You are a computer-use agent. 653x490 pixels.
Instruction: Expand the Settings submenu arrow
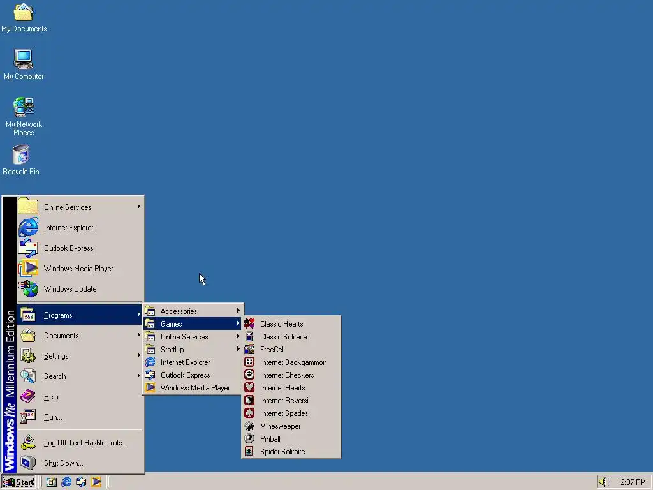coord(138,355)
